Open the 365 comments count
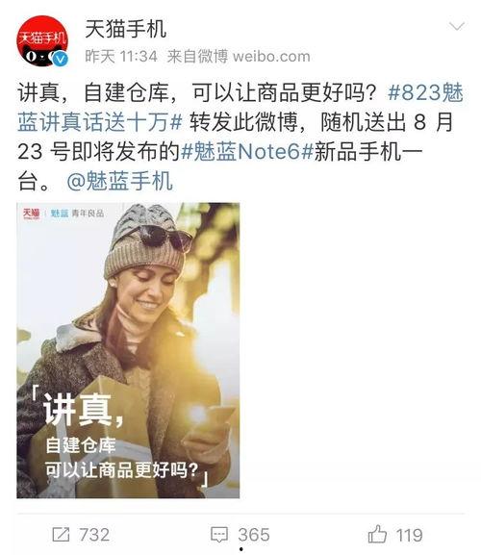This screenshot has height=555, width=481. [x=253, y=535]
